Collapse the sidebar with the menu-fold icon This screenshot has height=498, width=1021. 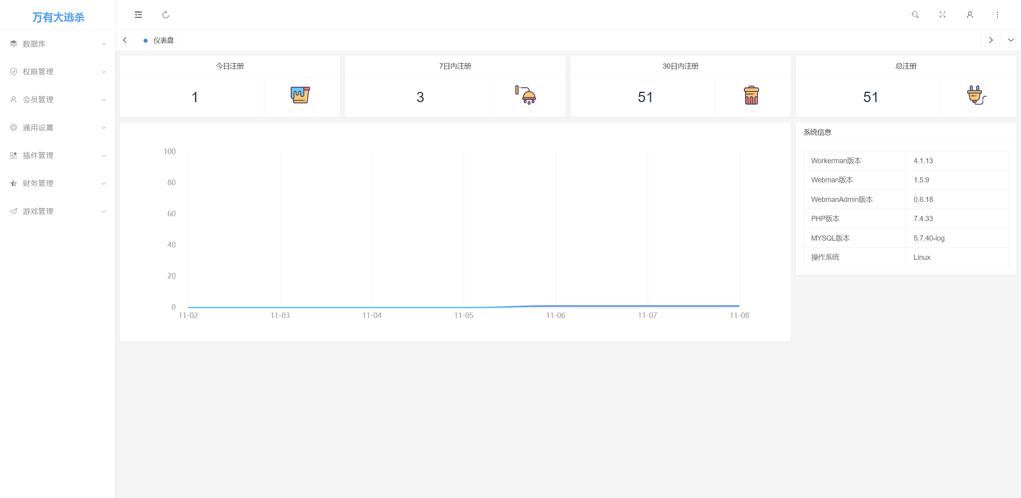(x=138, y=15)
